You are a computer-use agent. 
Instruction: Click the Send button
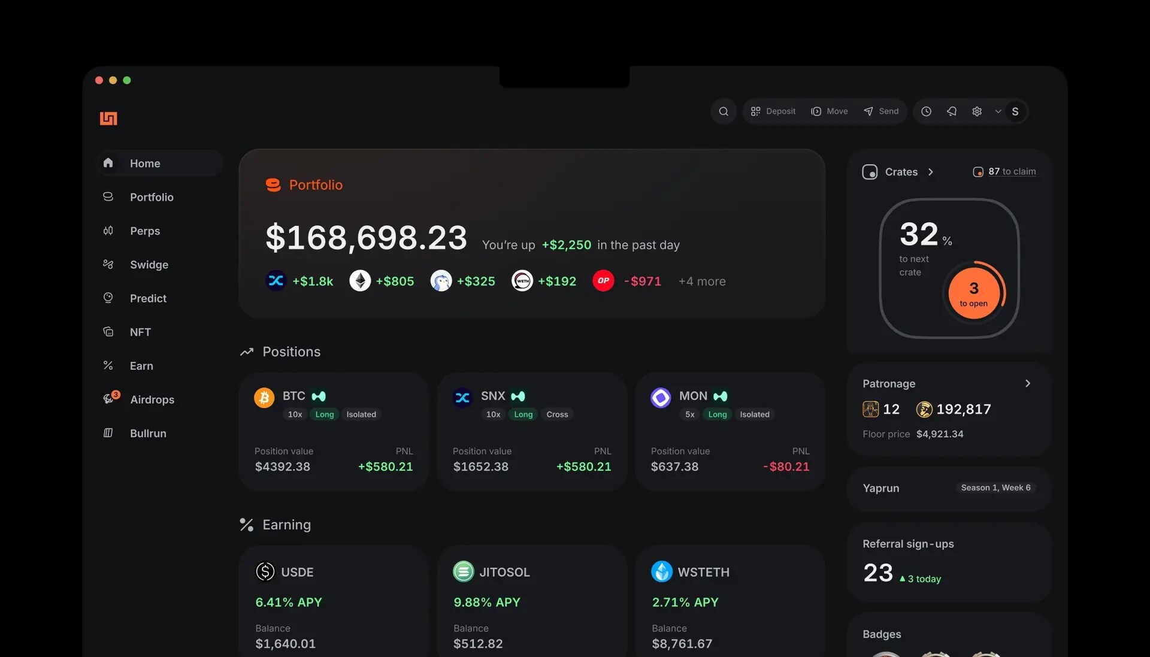point(881,111)
